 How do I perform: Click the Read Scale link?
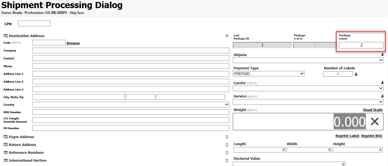point(373,110)
